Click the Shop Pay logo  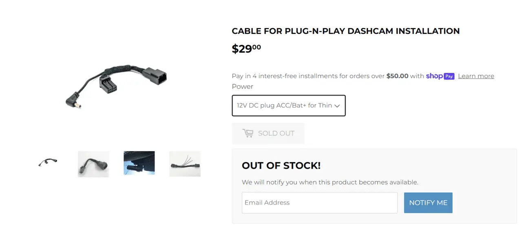[440, 76]
